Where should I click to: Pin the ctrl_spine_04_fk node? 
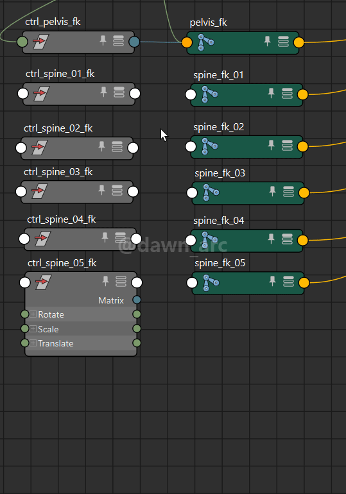pos(105,237)
